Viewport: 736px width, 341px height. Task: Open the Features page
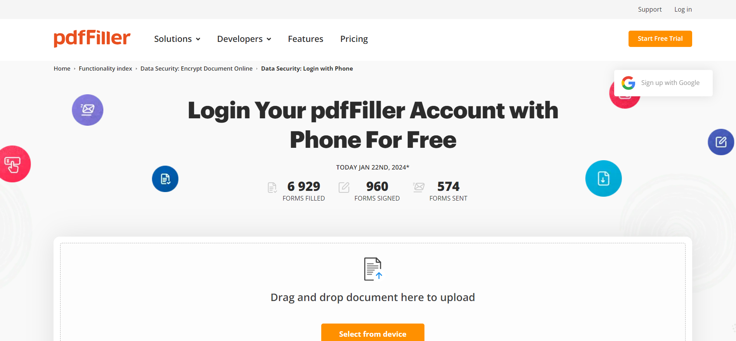305,39
